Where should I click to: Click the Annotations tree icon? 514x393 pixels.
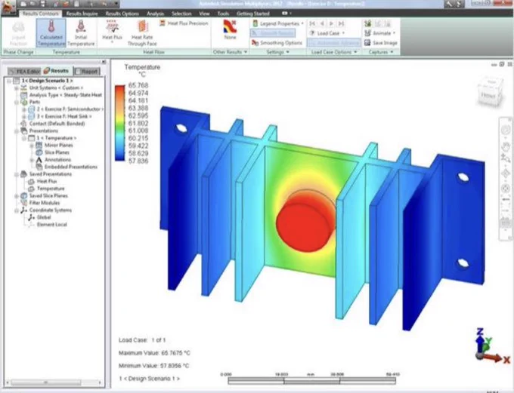39,160
